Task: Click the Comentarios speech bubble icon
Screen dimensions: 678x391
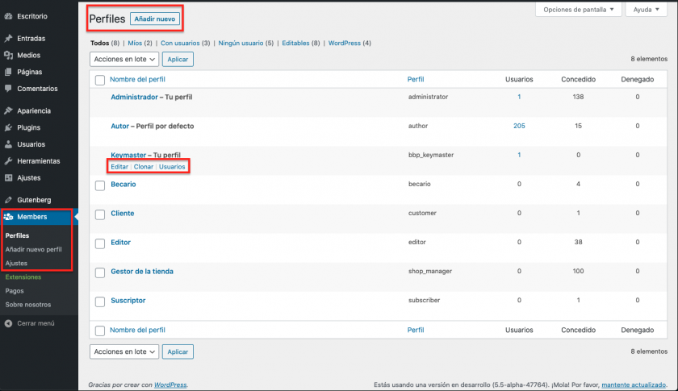Action: [x=8, y=89]
